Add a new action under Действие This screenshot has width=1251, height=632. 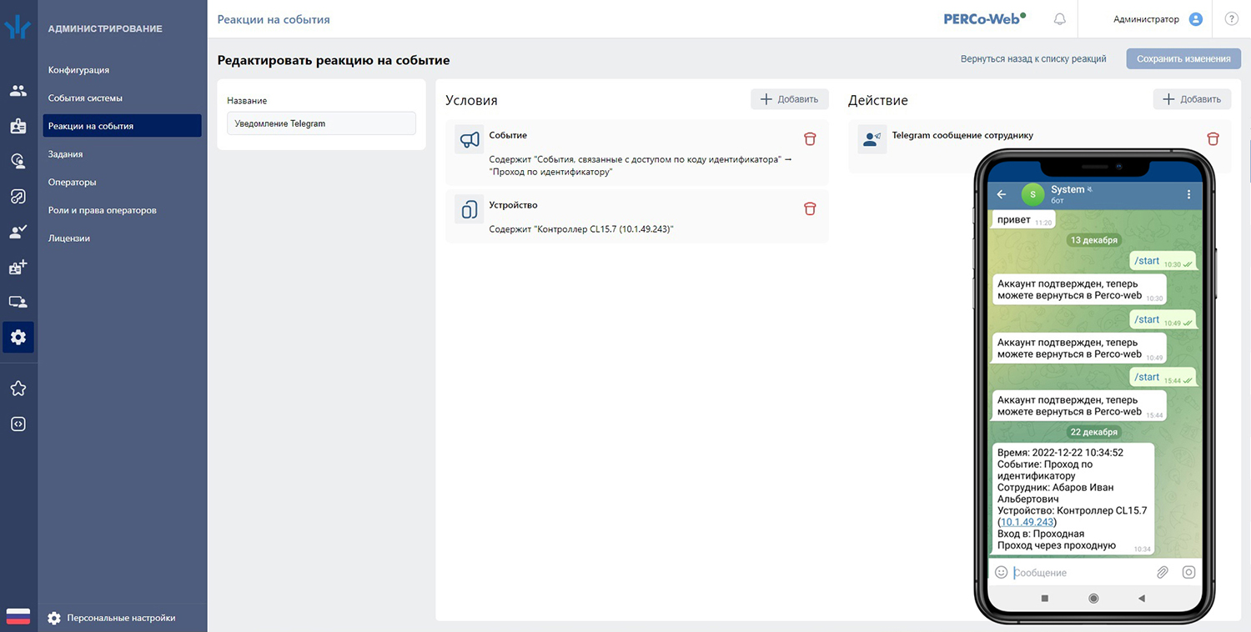[x=1193, y=99]
